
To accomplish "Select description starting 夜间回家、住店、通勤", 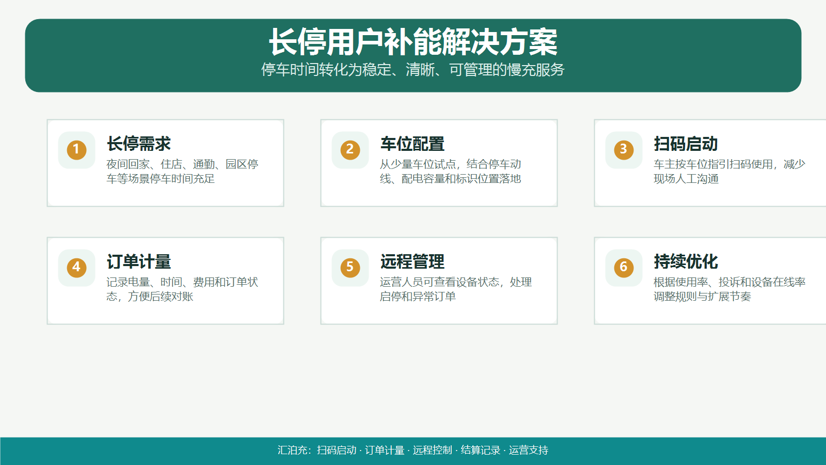I will [182, 172].
